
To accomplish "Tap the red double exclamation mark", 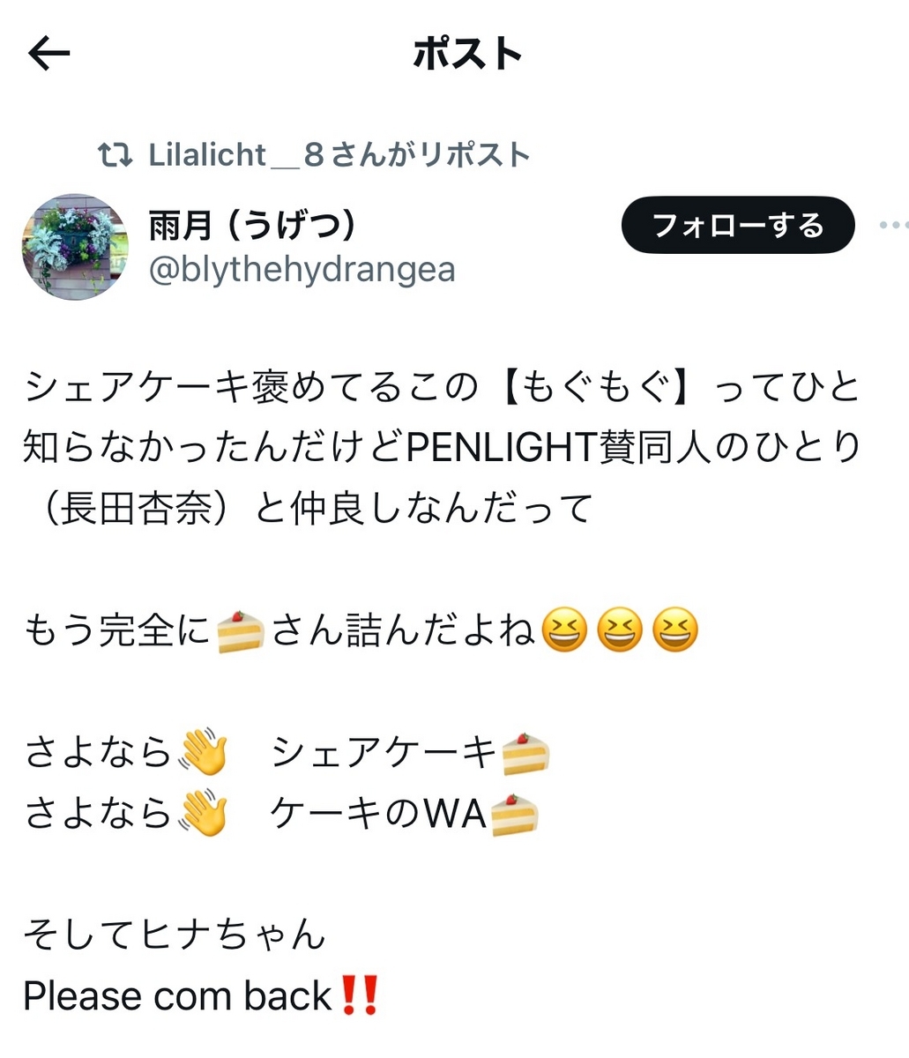I will (x=359, y=996).
